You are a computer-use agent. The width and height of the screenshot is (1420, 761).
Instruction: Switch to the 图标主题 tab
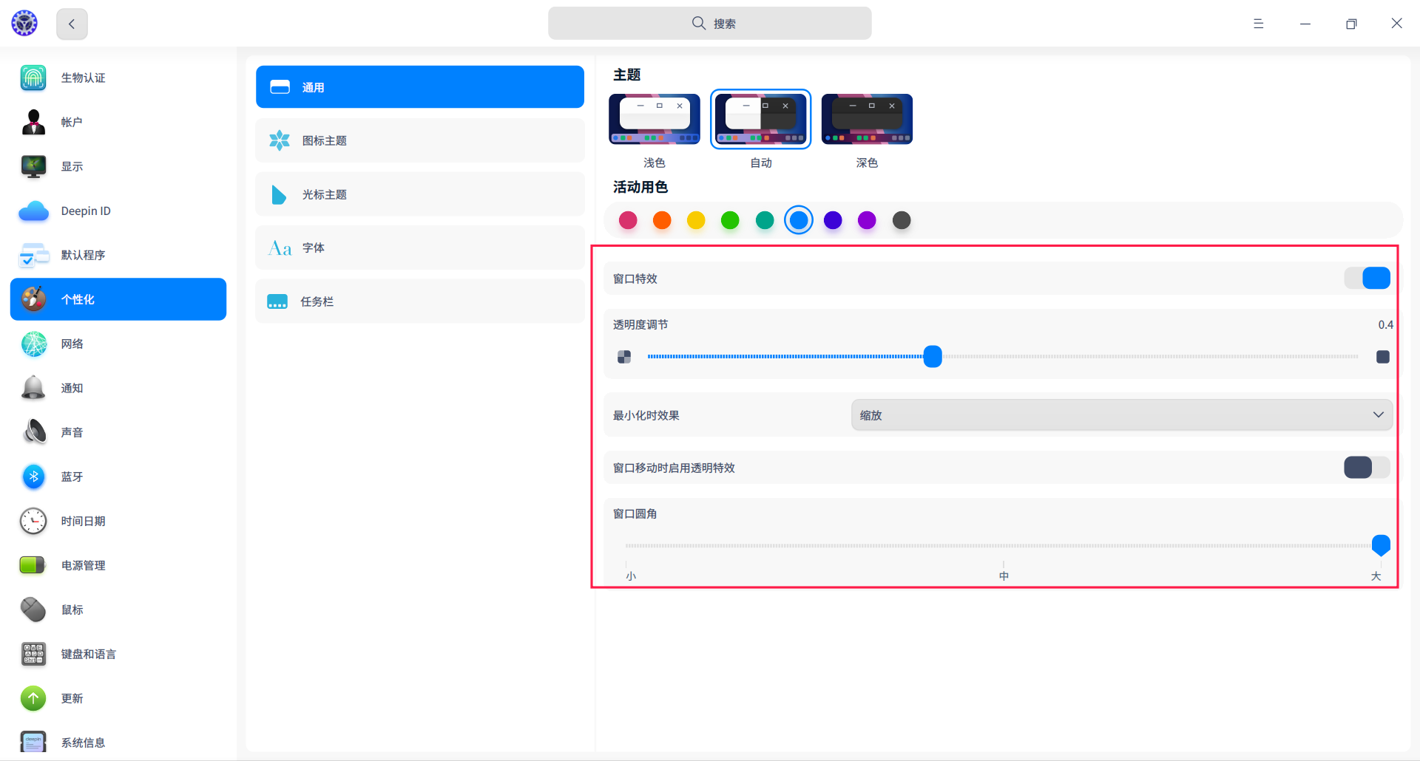[x=419, y=140]
